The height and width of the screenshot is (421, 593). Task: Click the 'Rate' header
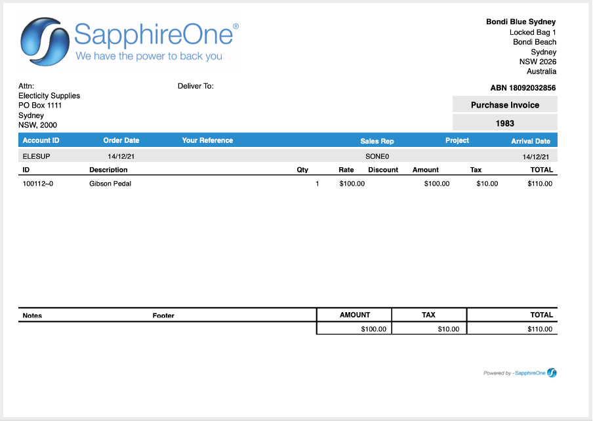[346, 170]
